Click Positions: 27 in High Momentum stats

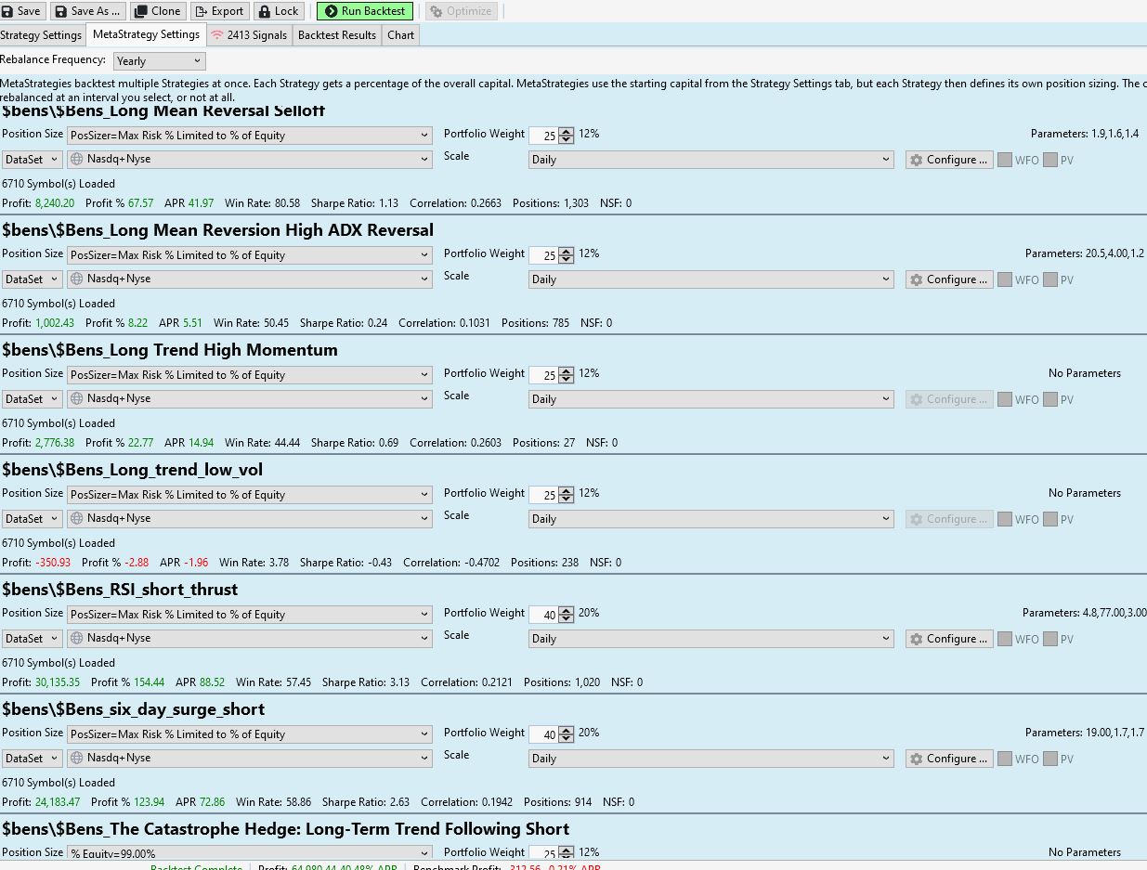pyautogui.click(x=543, y=443)
